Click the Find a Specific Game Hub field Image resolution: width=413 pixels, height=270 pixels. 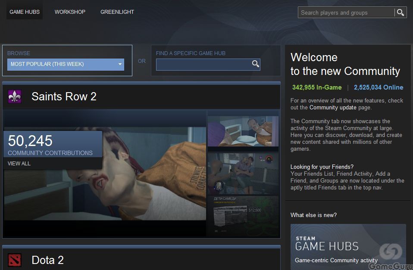click(208, 65)
